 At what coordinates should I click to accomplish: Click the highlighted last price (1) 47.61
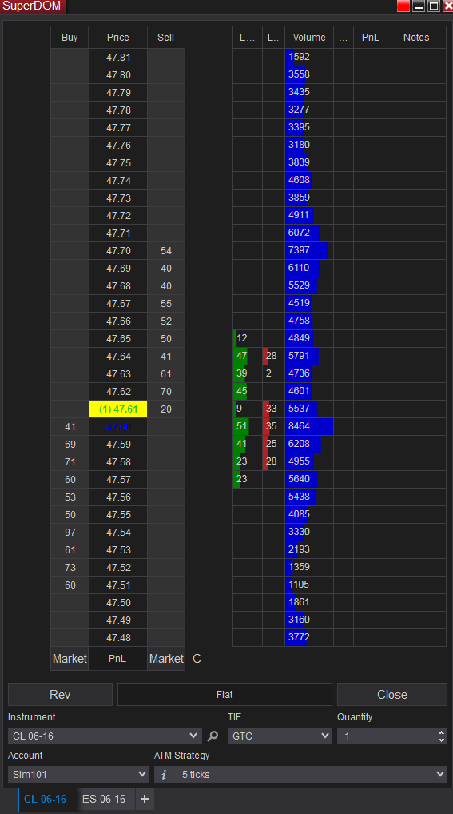tap(118, 409)
